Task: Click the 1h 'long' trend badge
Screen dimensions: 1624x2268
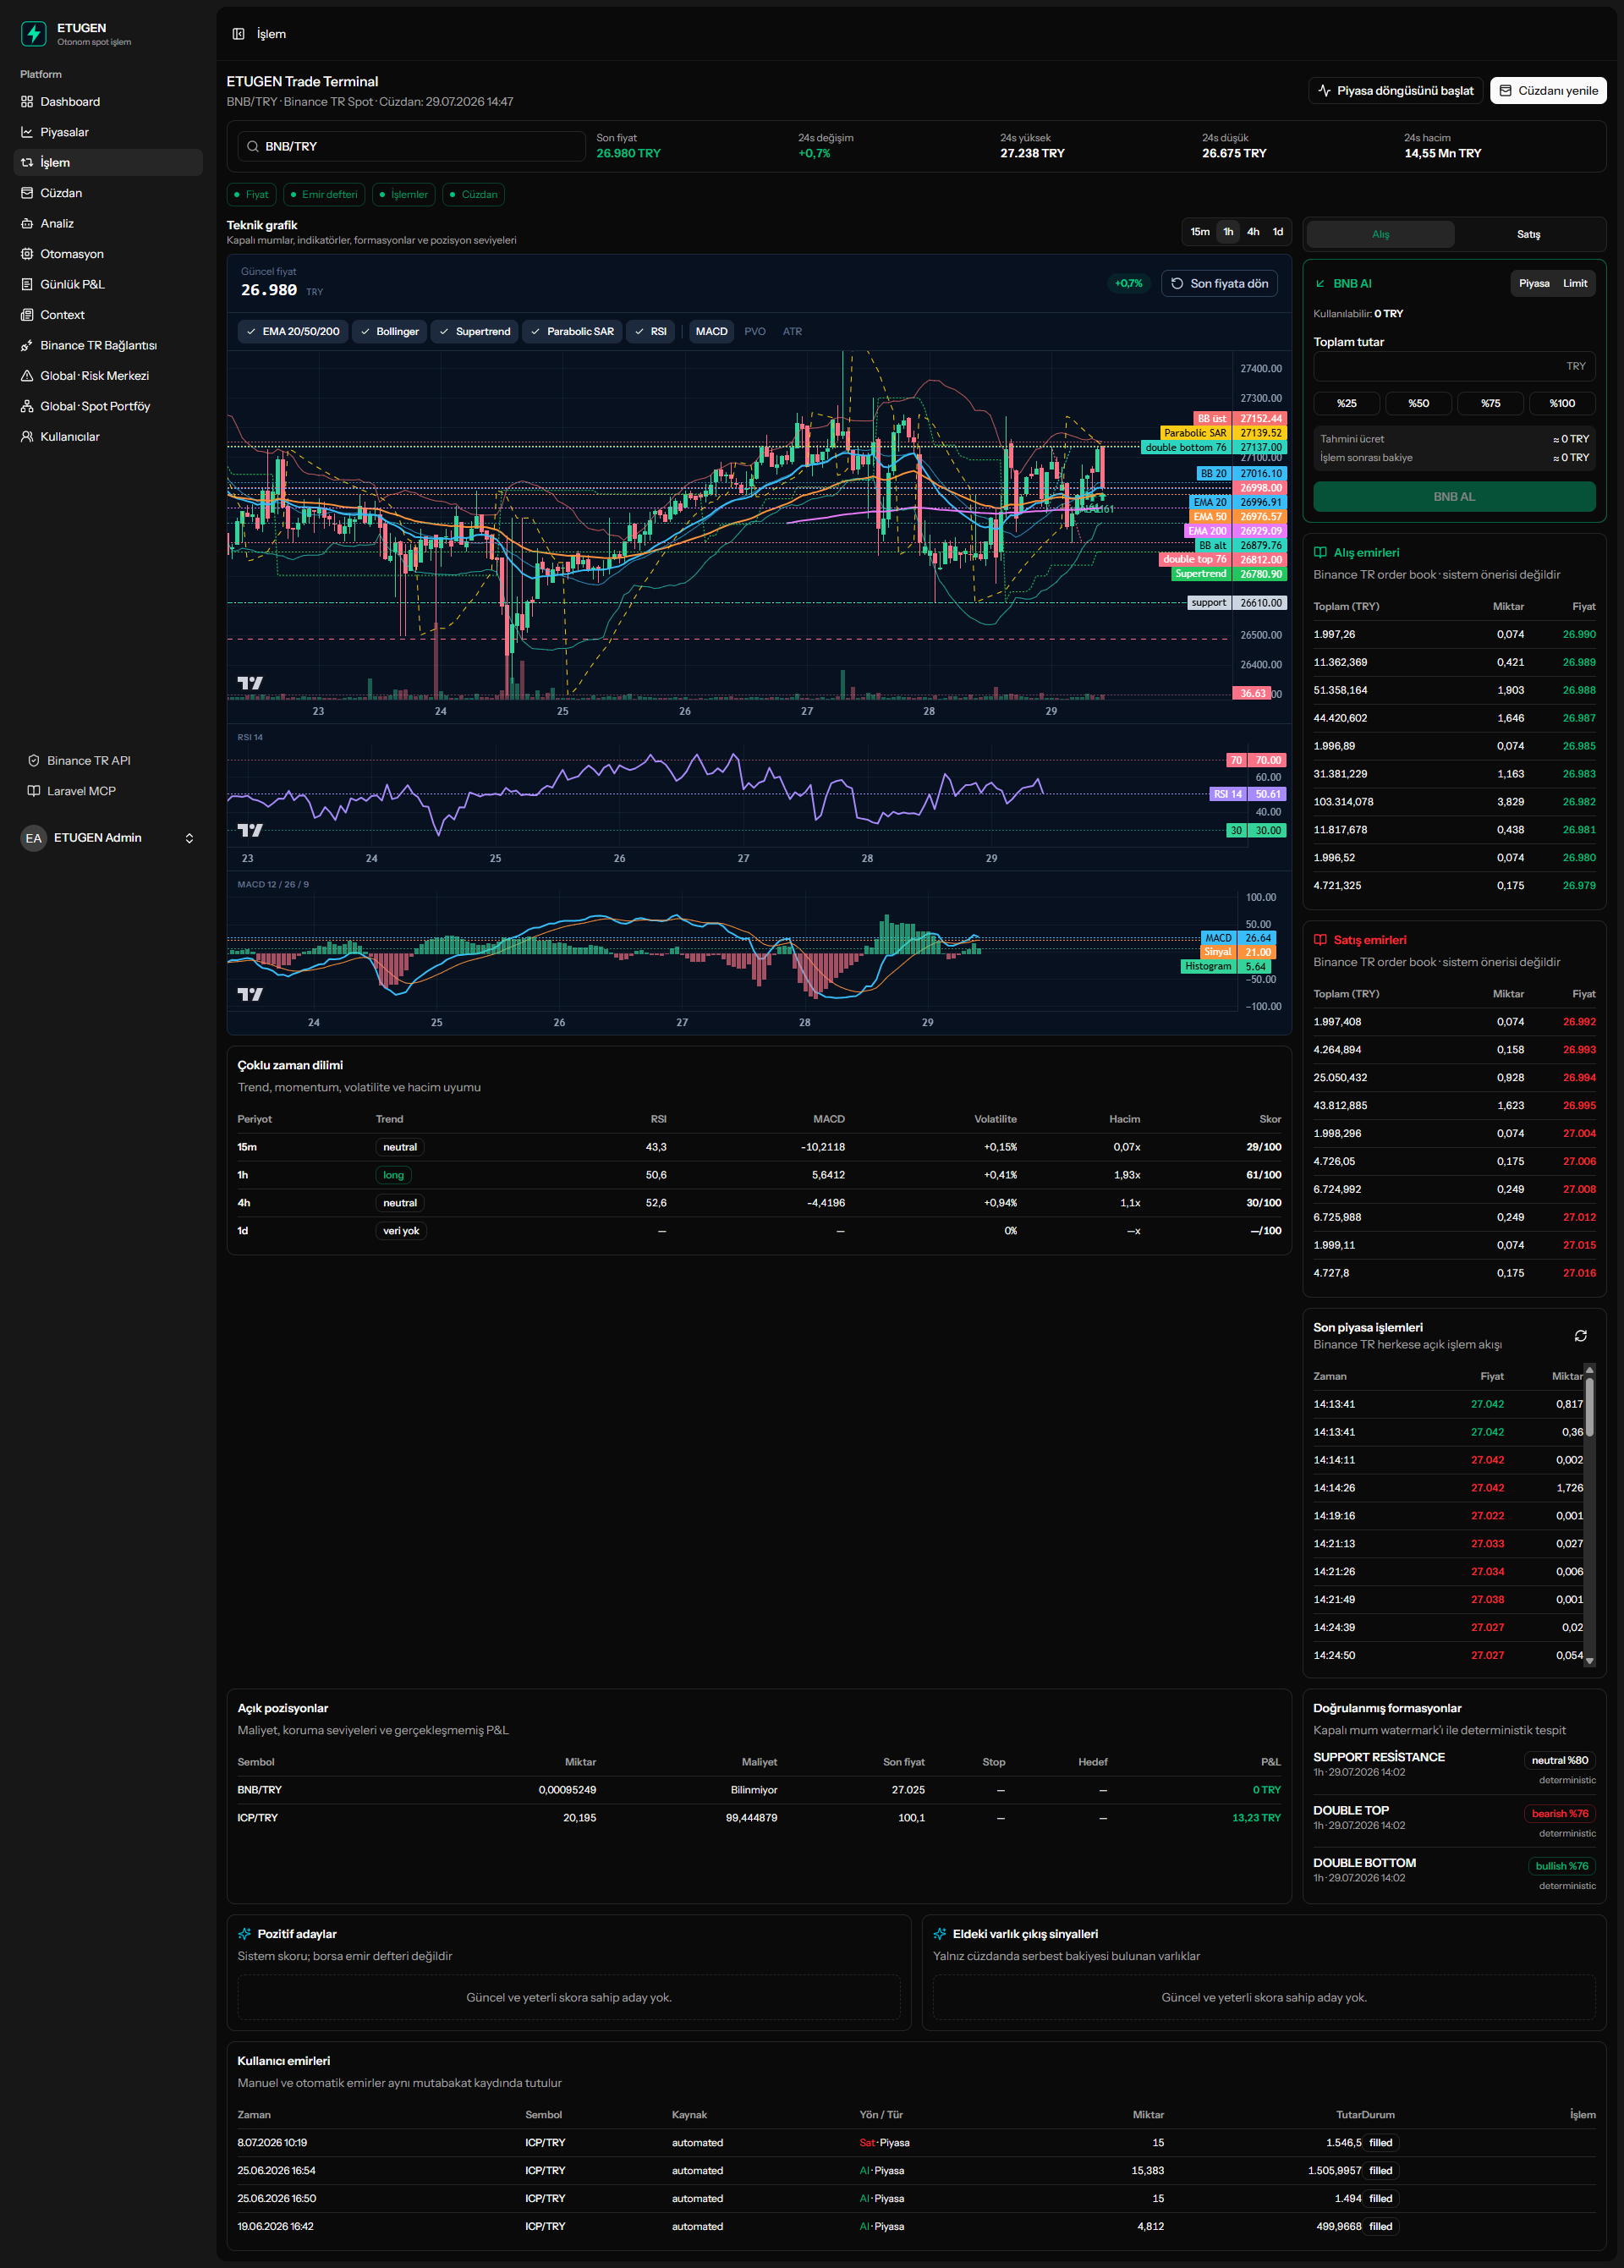Action: [394, 1175]
